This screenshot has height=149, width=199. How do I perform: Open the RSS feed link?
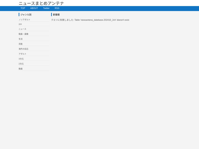click(57, 8)
